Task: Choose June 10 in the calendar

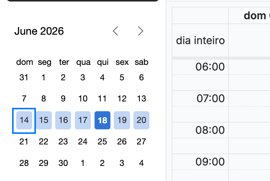Action: pos(83,98)
